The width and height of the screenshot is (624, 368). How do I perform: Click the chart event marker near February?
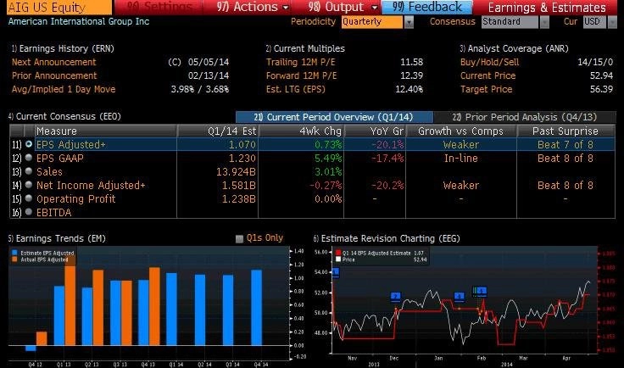480,292
